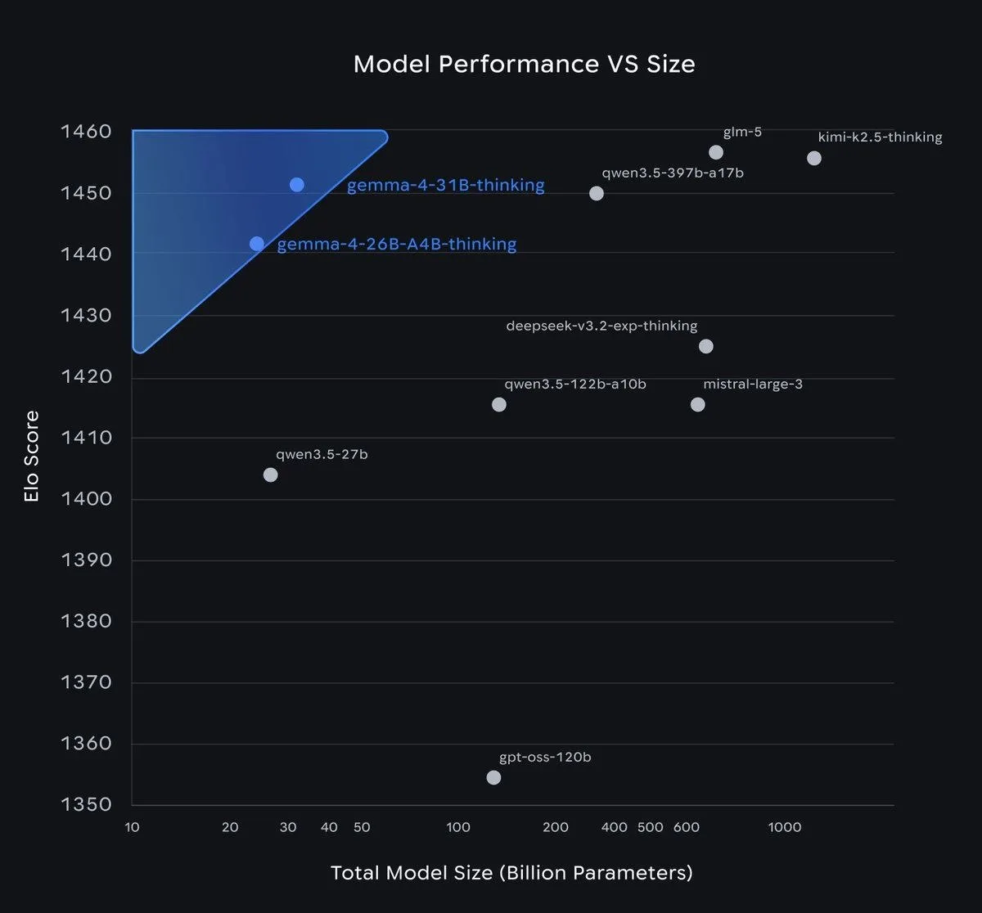The width and height of the screenshot is (982, 913).
Task: Click the deepseek-v3.2-exp-thinking data point
Action: tap(706, 346)
